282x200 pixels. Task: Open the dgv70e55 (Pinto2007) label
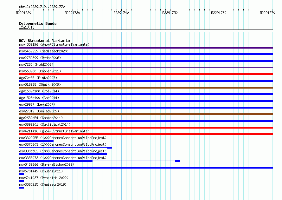pyautogui.click(x=38, y=78)
